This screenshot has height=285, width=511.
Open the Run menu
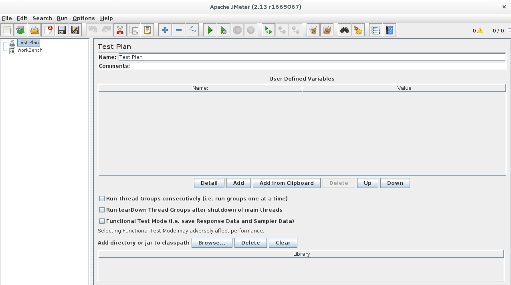click(62, 18)
